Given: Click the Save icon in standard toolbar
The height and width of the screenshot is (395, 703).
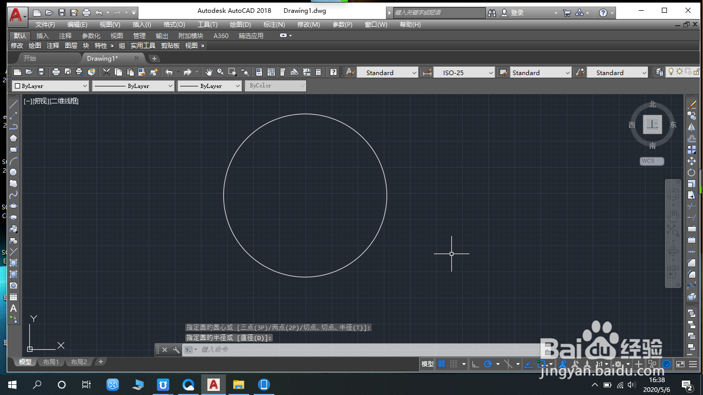Looking at the screenshot, I should 41,72.
